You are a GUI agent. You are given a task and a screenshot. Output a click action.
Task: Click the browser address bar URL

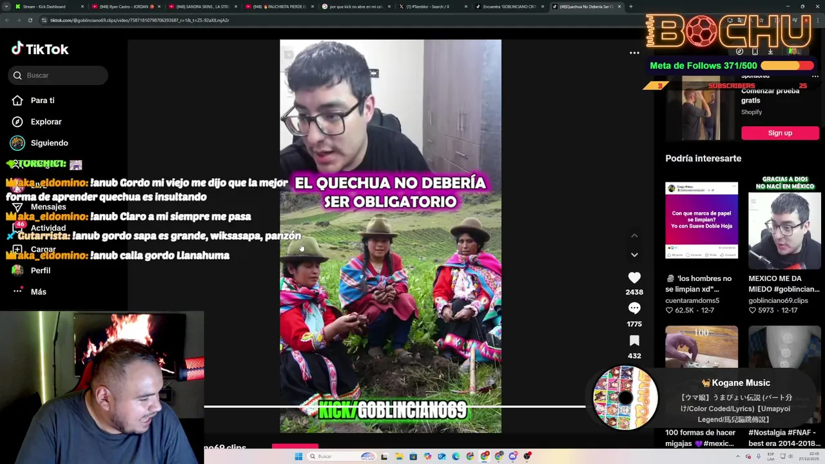(x=139, y=20)
